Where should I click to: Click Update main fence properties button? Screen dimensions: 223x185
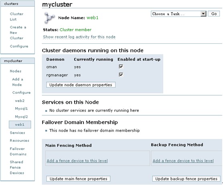78,179
